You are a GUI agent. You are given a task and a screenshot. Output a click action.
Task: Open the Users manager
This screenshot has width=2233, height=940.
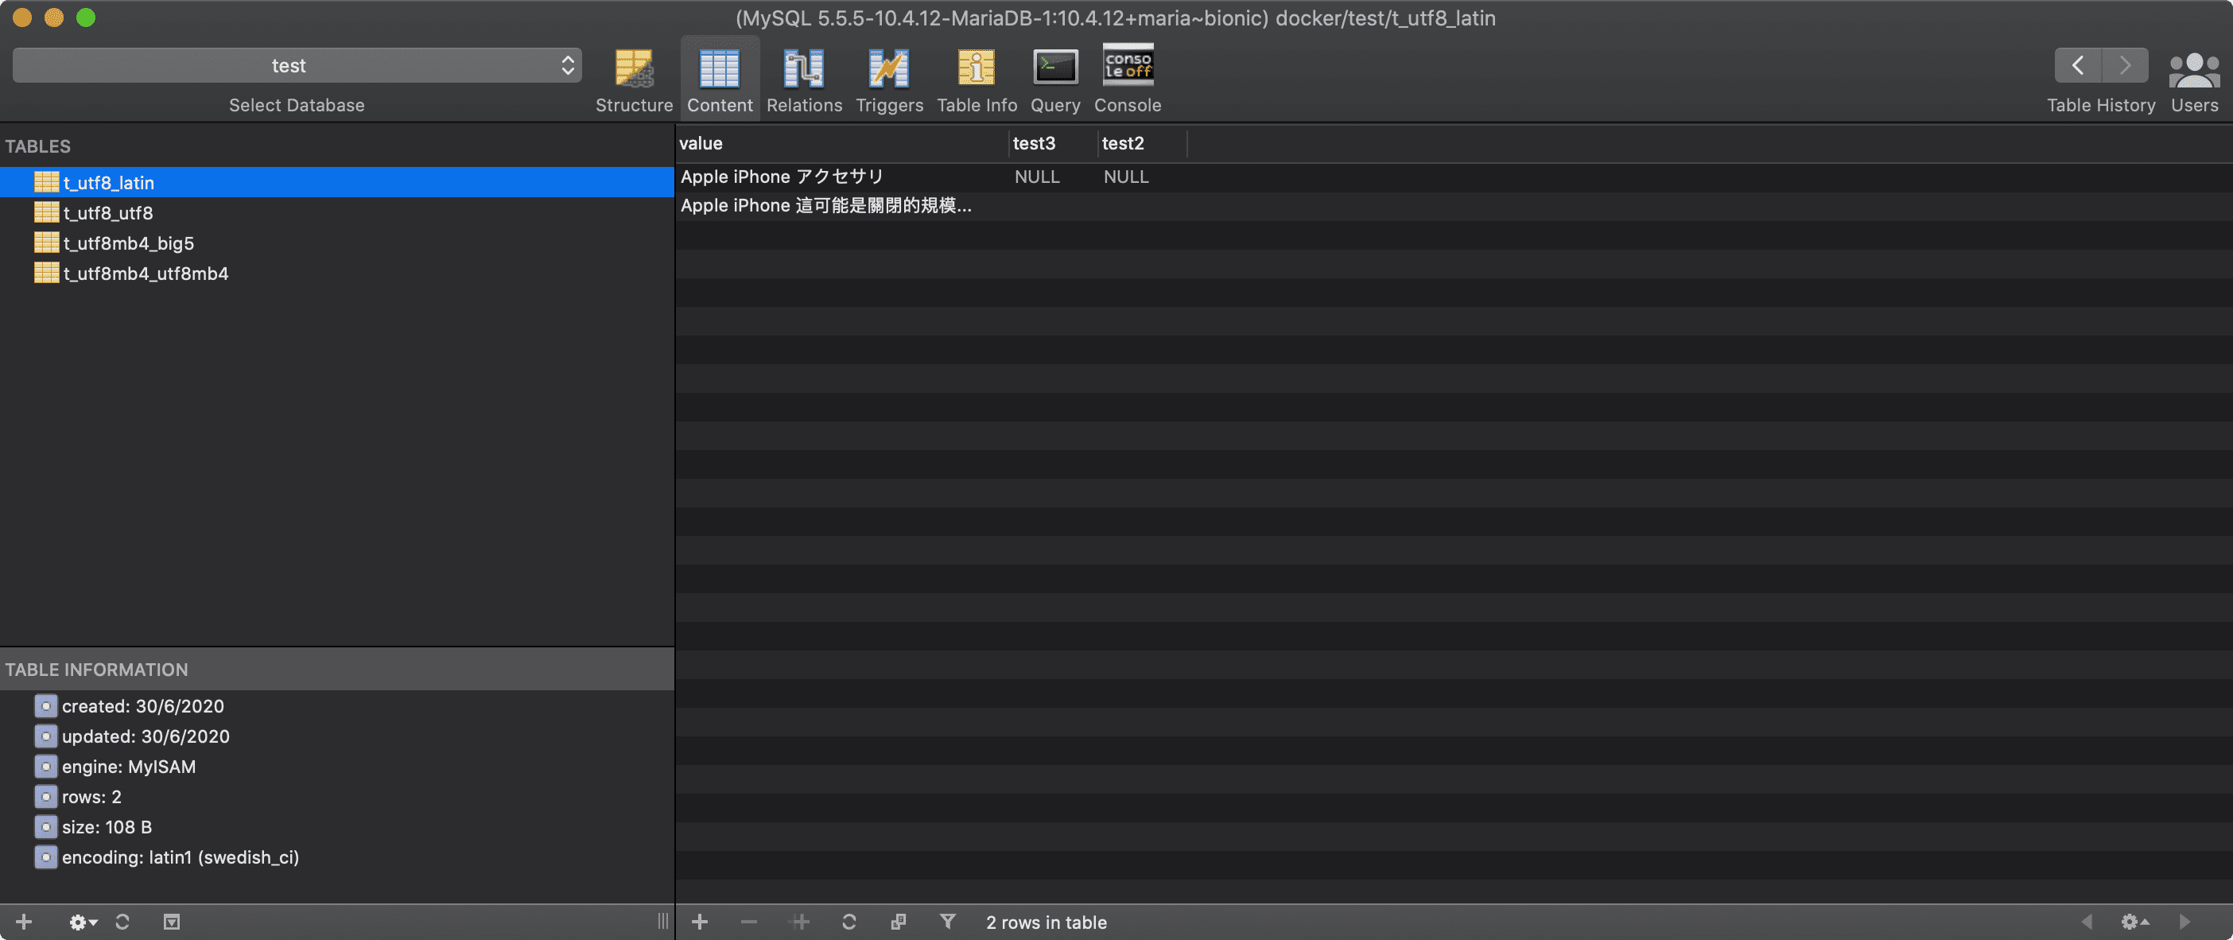click(2193, 78)
